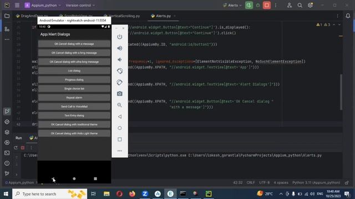Image resolution: width=355 pixels, height=199 pixels.
Task: Click the emulator zoom magnifier icon
Action: [x=120, y=105]
